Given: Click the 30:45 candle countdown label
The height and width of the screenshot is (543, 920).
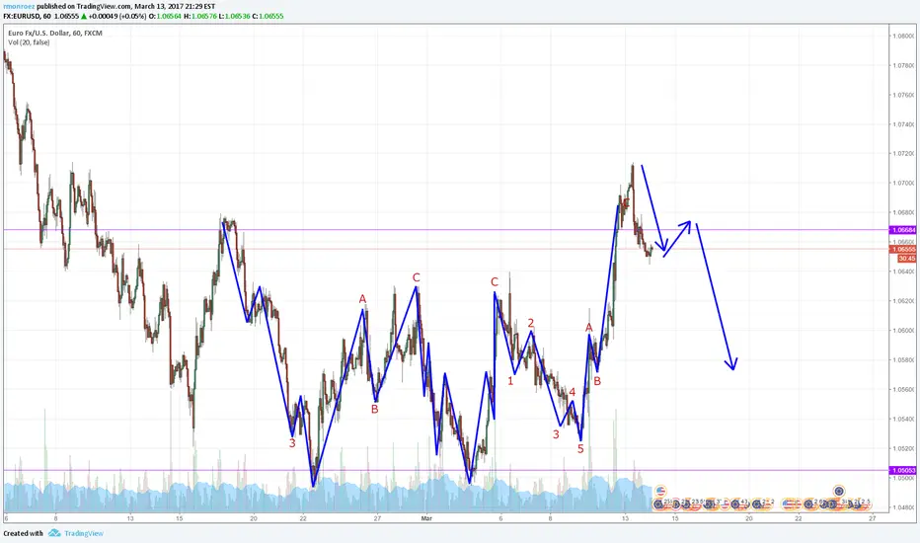Looking at the screenshot, I should pos(906,259).
